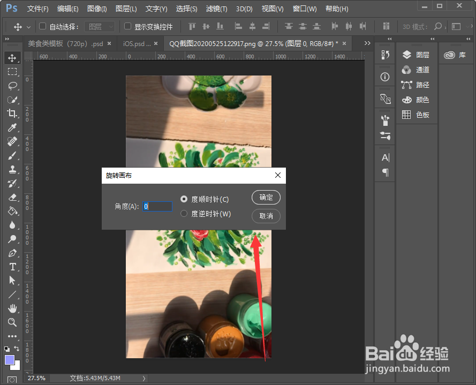Click the angle input field
This screenshot has width=476, height=385.
pos(157,207)
